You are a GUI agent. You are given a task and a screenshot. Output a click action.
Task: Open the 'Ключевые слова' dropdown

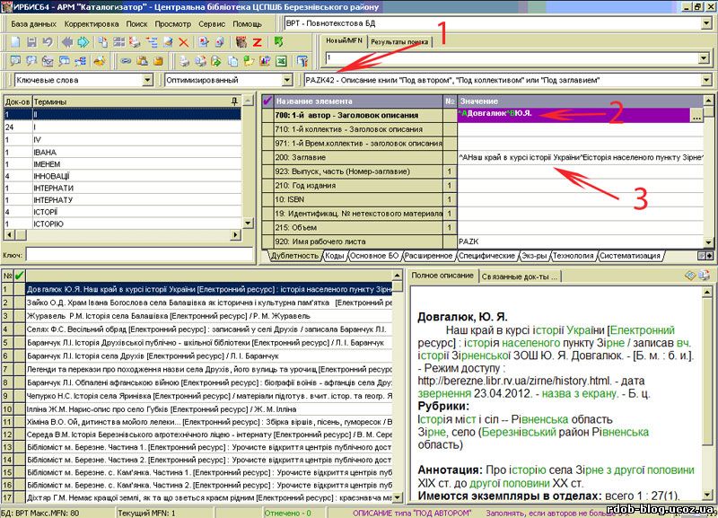point(148,80)
